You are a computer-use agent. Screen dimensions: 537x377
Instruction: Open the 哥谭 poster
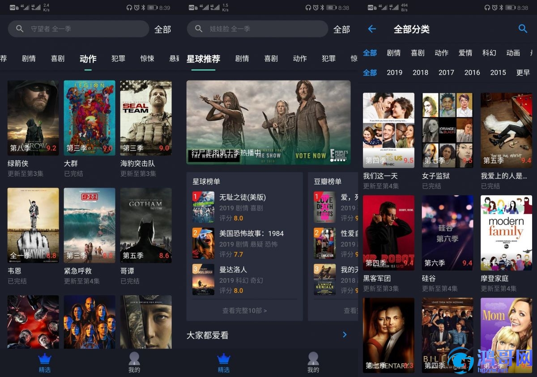[x=146, y=225]
